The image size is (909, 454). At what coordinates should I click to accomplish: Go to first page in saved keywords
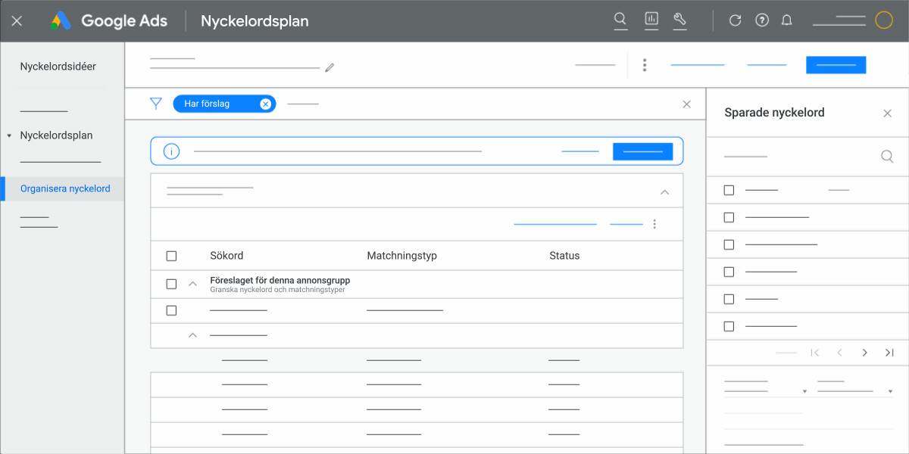tap(815, 353)
